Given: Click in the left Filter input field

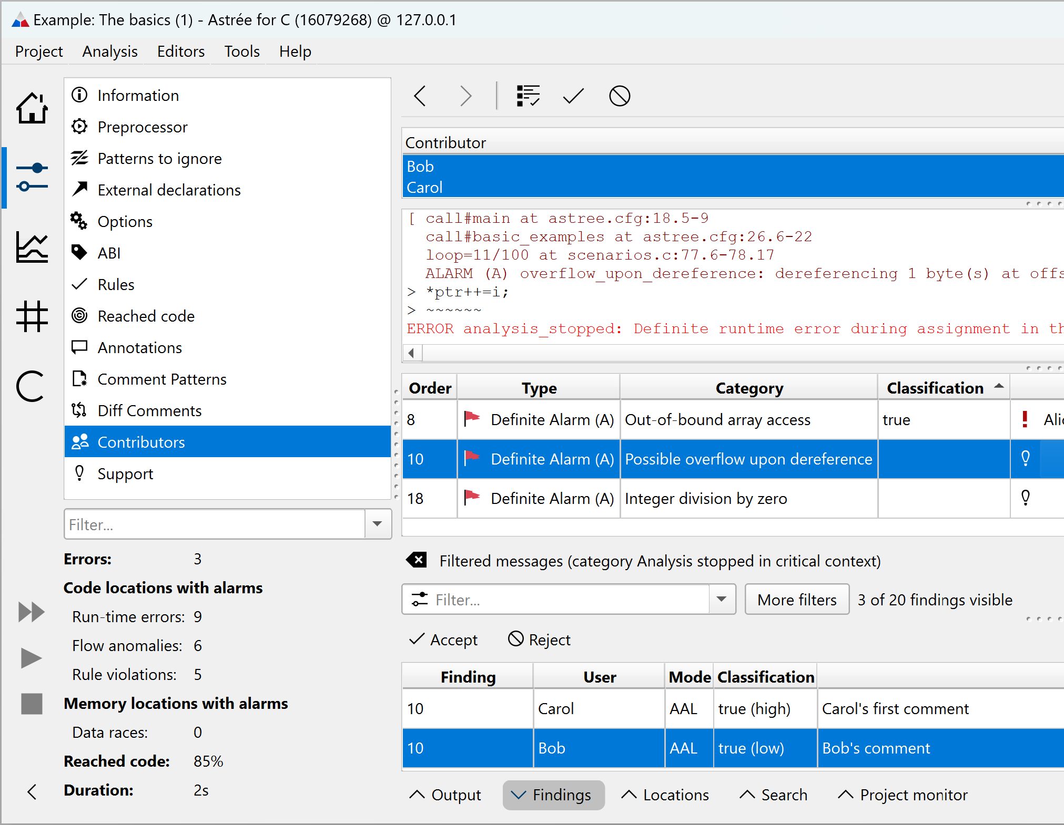Looking at the screenshot, I should [215, 524].
